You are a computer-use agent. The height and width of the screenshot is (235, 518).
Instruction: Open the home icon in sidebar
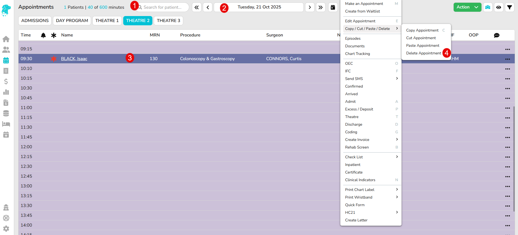(x=6, y=39)
